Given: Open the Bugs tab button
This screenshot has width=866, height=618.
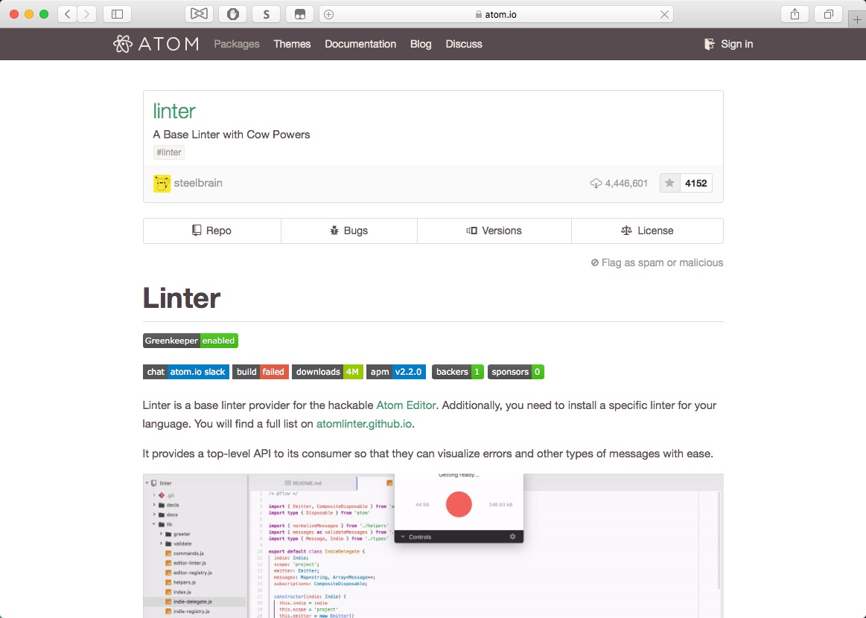Looking at the screenshot, I should (349, 231).
